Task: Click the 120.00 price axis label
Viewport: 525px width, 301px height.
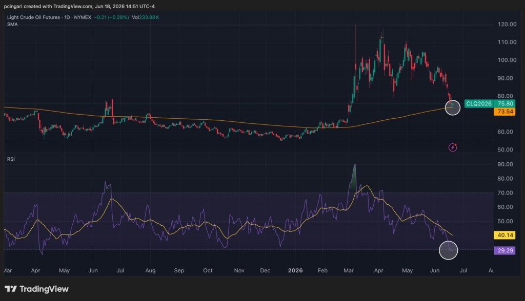Action: click(507, 25)
